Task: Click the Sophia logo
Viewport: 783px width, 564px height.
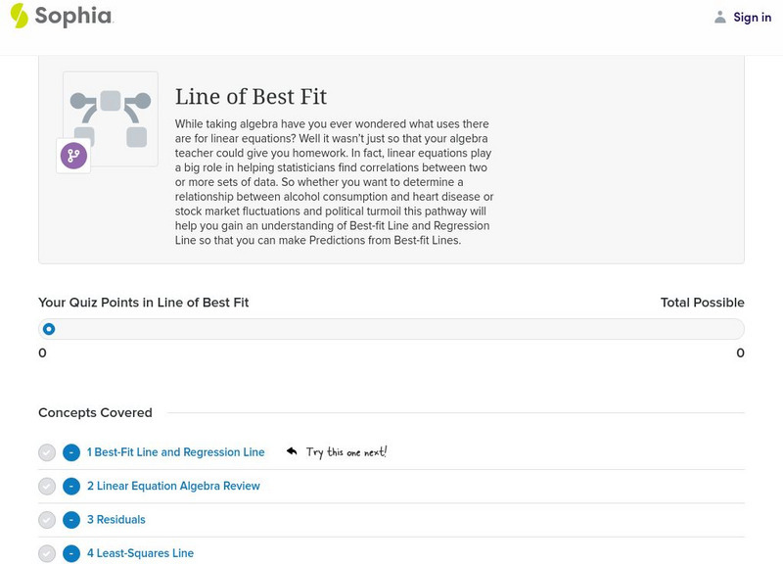Action: click(61, 17)
